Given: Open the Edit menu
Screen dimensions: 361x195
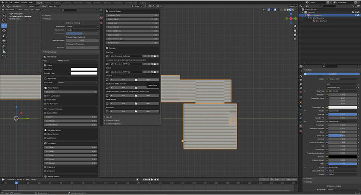Looking at the screenshot, I should (11, 2).
